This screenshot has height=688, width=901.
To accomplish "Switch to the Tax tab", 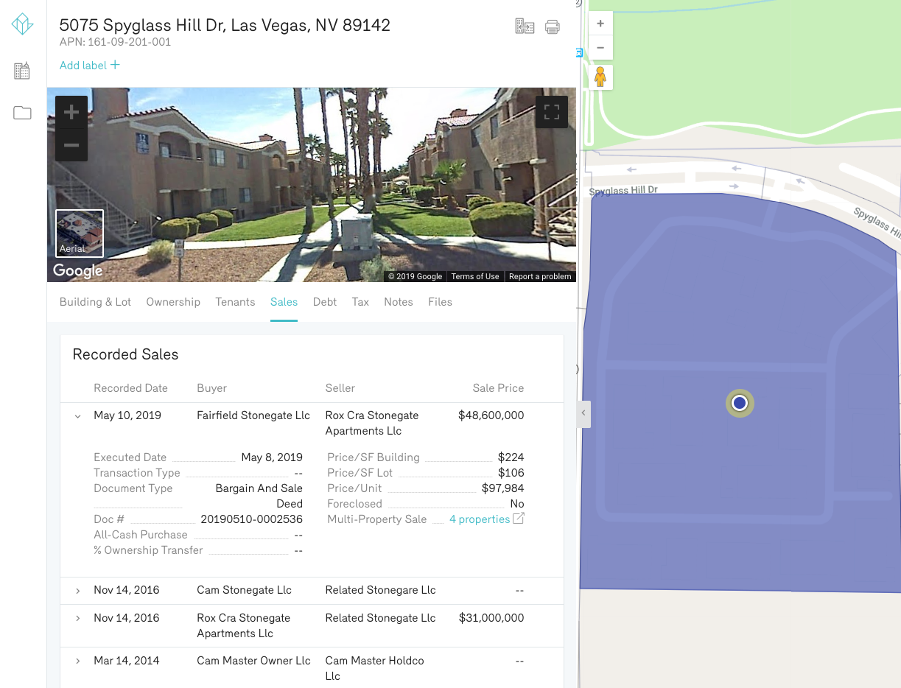I will (x=360, y=302).
